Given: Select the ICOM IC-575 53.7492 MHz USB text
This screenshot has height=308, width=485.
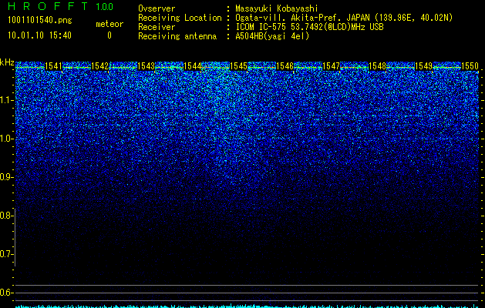Looking at the screenshot, I should (x=309, y=27).
